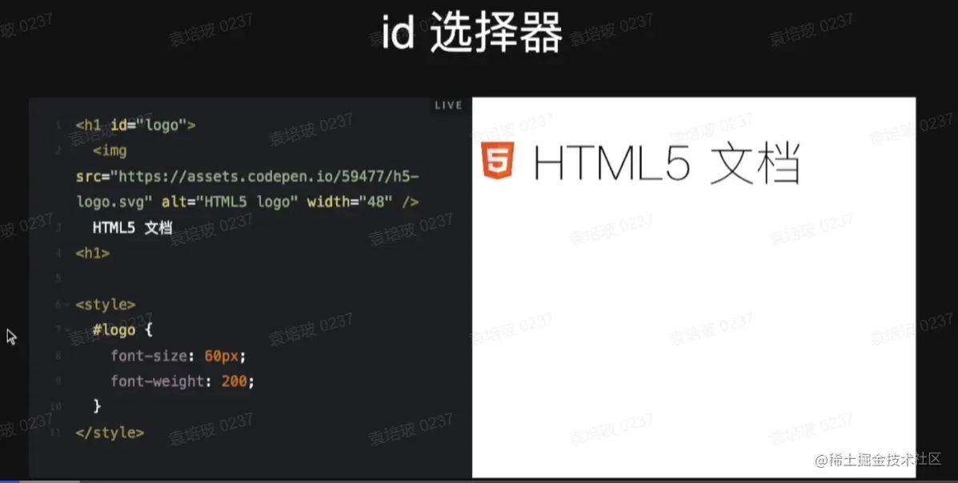Click the font-weight property name
This screenshot has width=958, height=483.
coord(156,381)
